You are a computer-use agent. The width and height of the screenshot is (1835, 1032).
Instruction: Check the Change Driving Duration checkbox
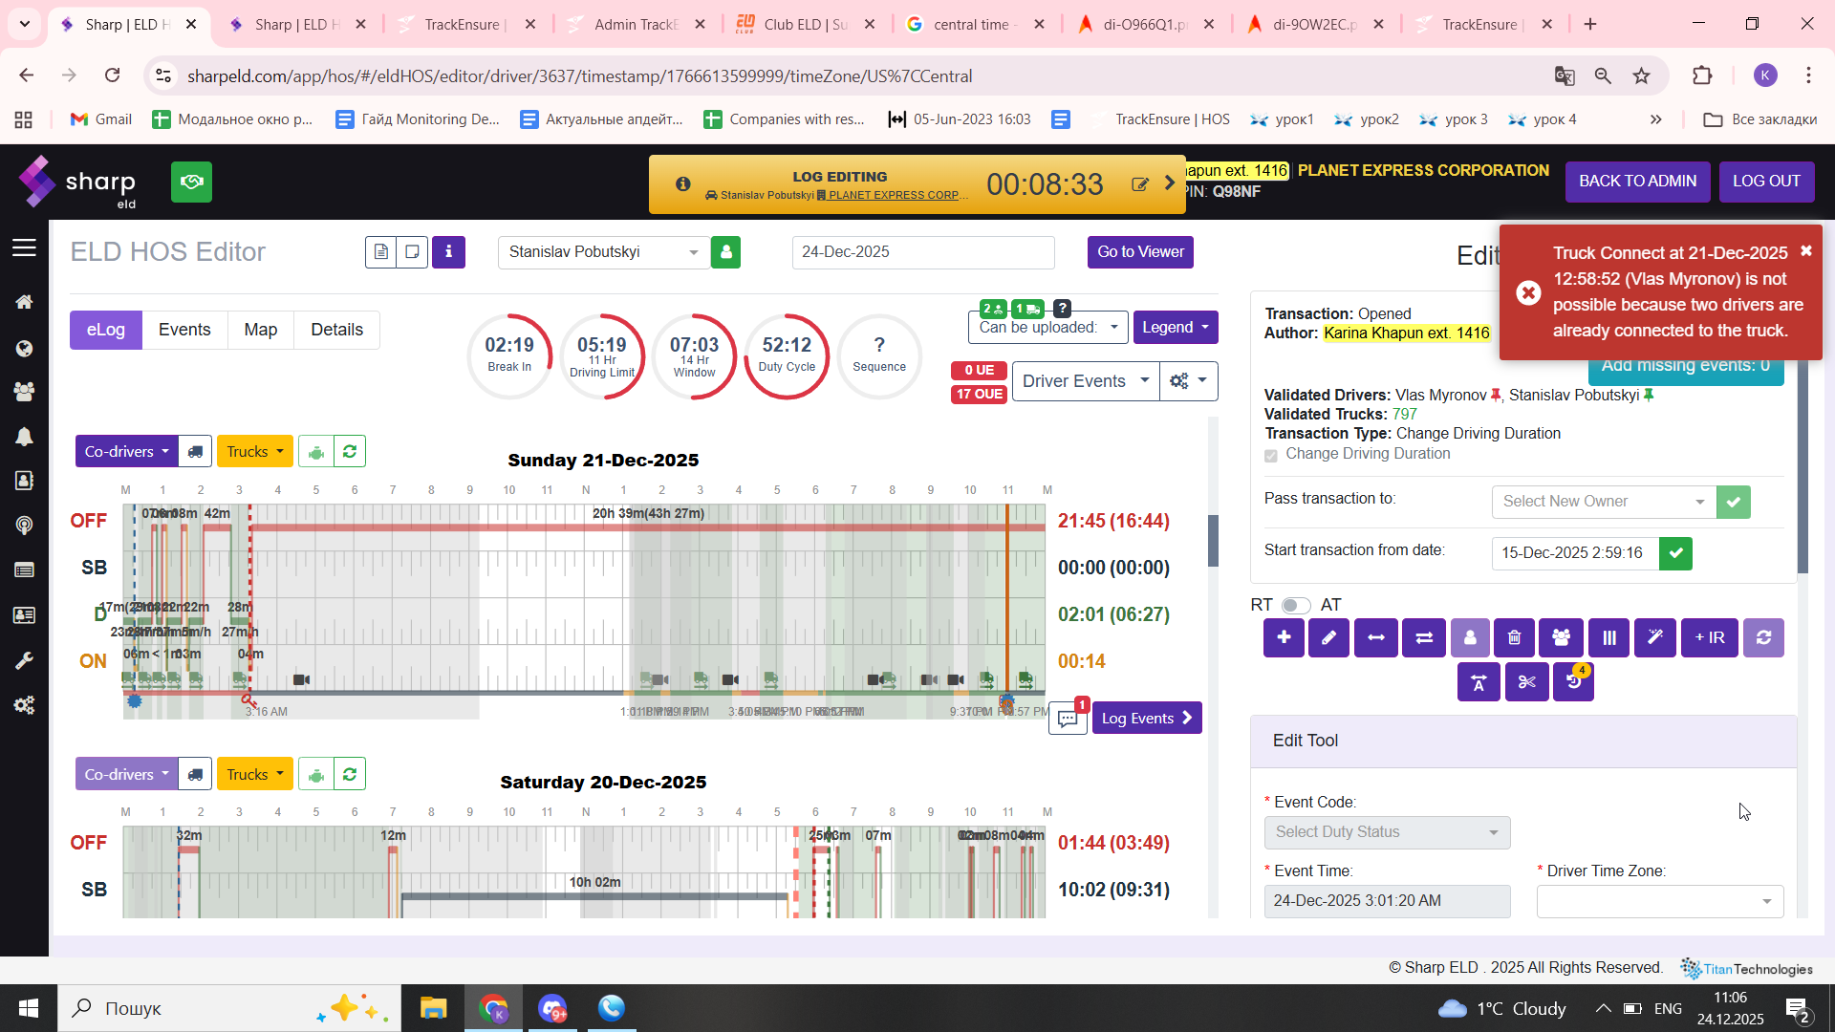(1271, 456)
